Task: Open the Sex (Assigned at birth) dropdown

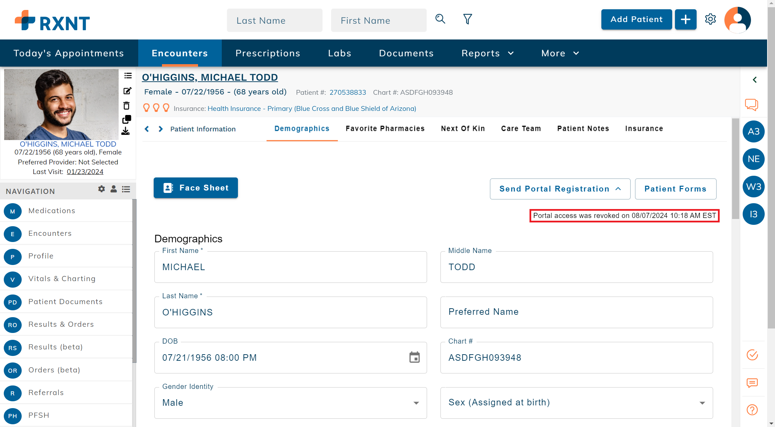Action: pyautogui.click(x=702, y=403)
